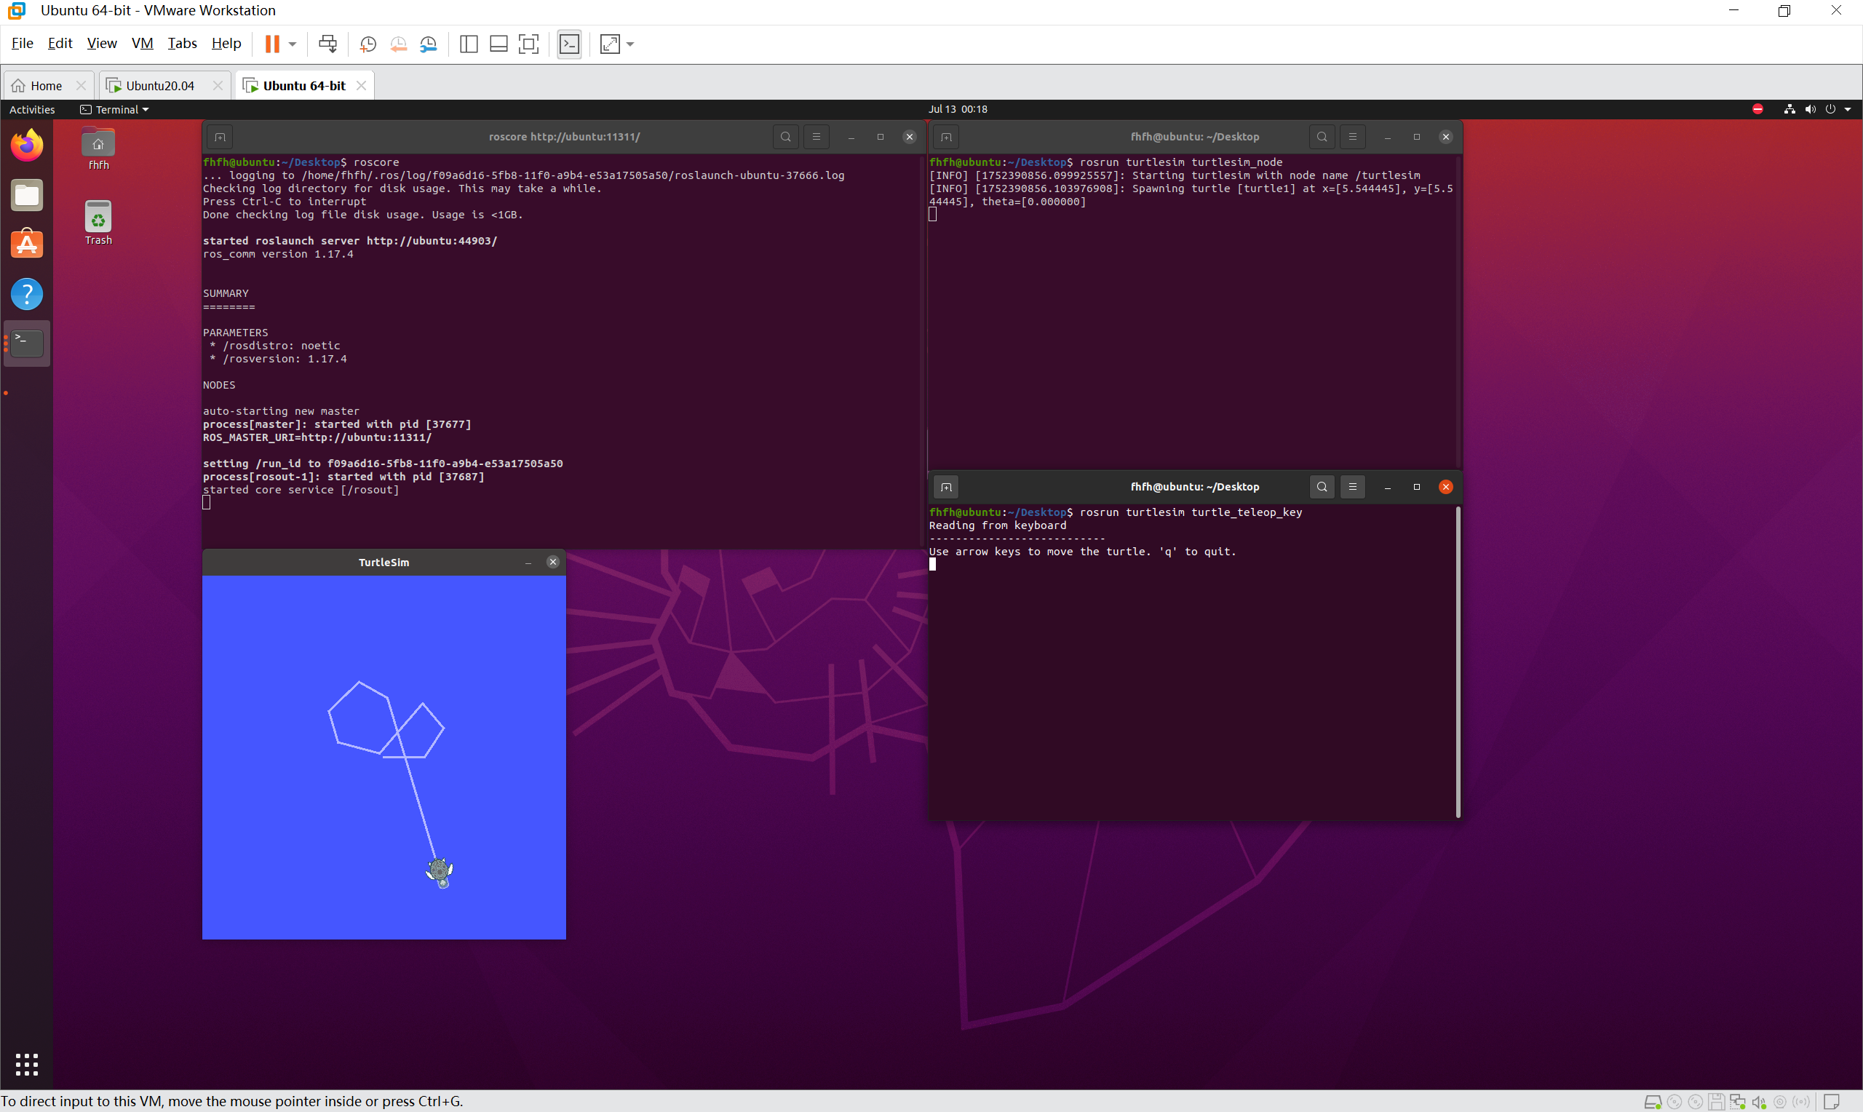Switch to the Ubuntu20.04 tab
This screenshot has width=1863, height=1112.
[x=159, y=85]
